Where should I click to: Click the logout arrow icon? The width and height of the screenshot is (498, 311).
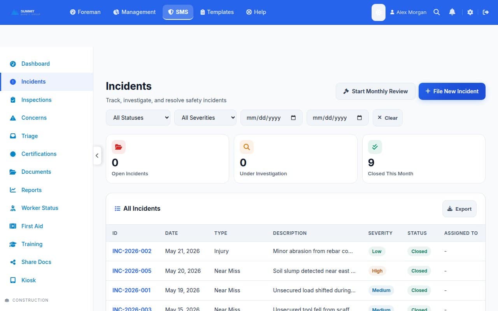pyautogui.click(x=486, y=12)
